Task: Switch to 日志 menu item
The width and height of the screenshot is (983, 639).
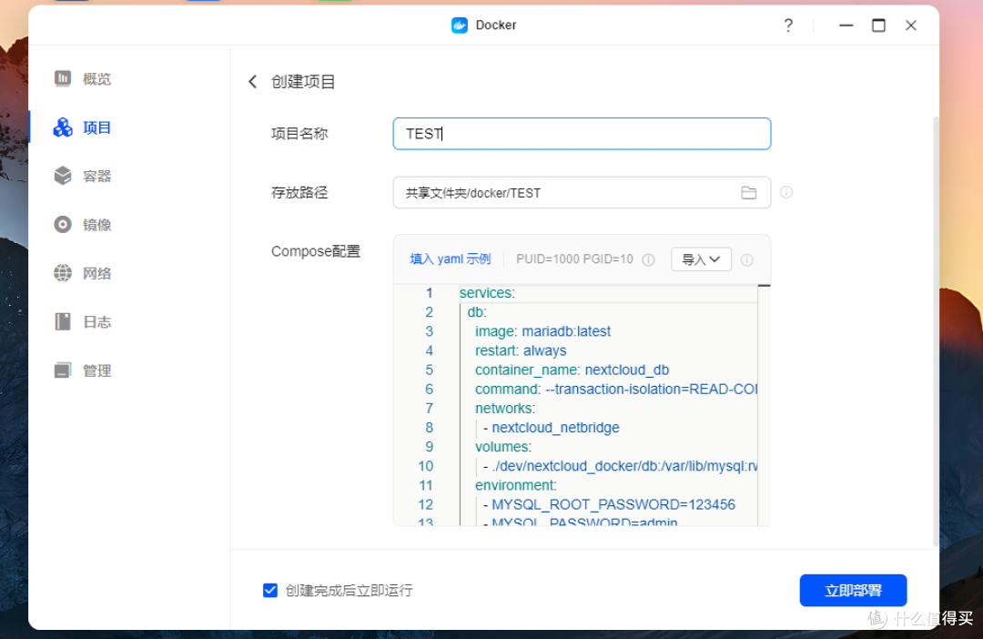Action: [x=97, y=321]
